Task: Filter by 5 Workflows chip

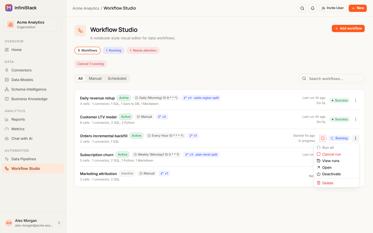Action: click(88, 50)
